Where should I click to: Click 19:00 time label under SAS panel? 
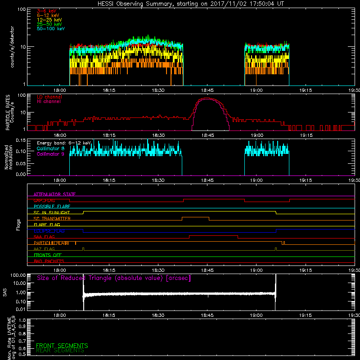(x=256, y=315)
